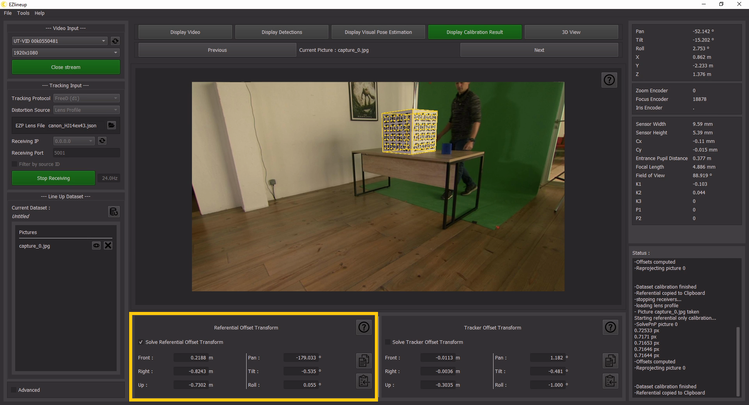
Task: Open the 1920x1080 resolution dropdown
Action: (x=66, y=53)
